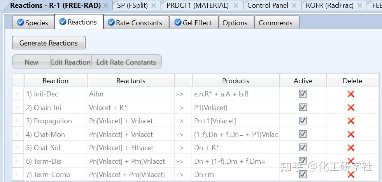Open the Gel Effect tab
Image resolution: width=382 pixels, height=182 pixels.
point(193,23)
